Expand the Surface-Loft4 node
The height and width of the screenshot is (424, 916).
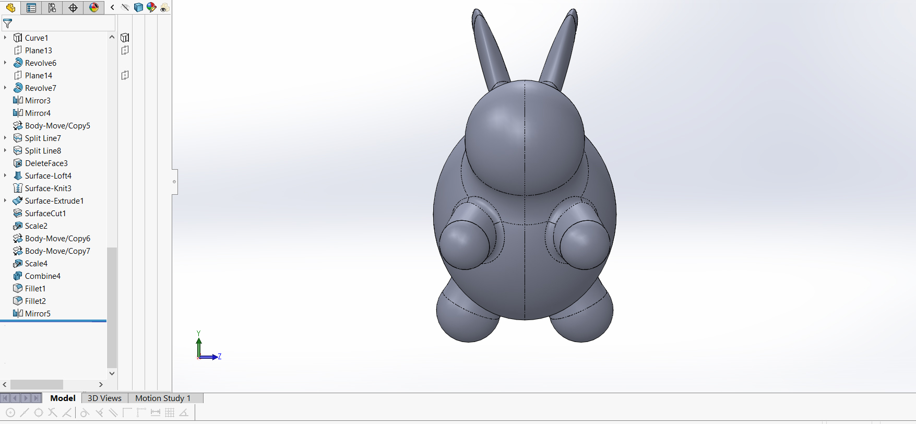click(x=5, y=175)
